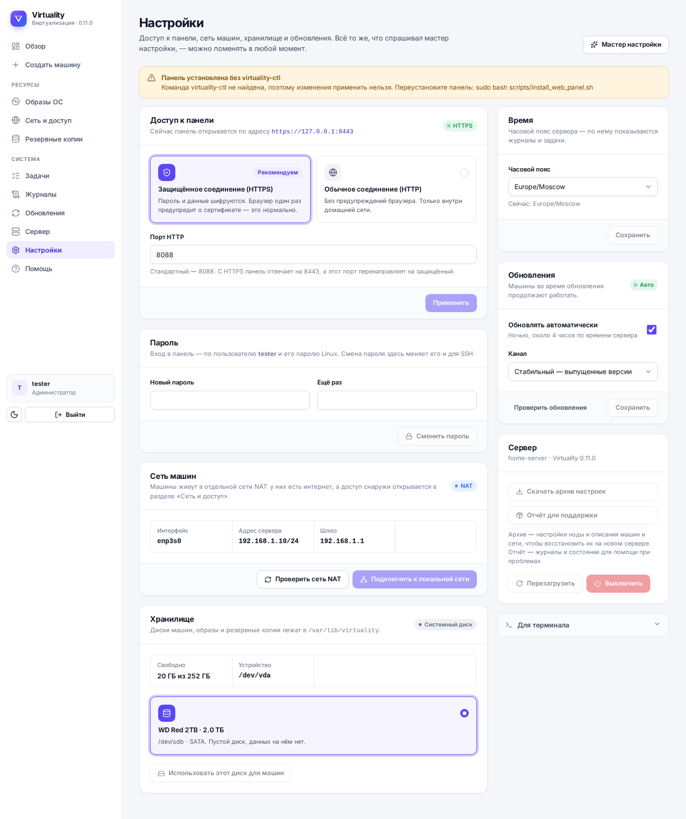Toggle dark mode moon icon

click(14, 415)
